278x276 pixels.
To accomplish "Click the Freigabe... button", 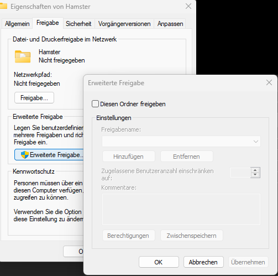I will [34, 98].
